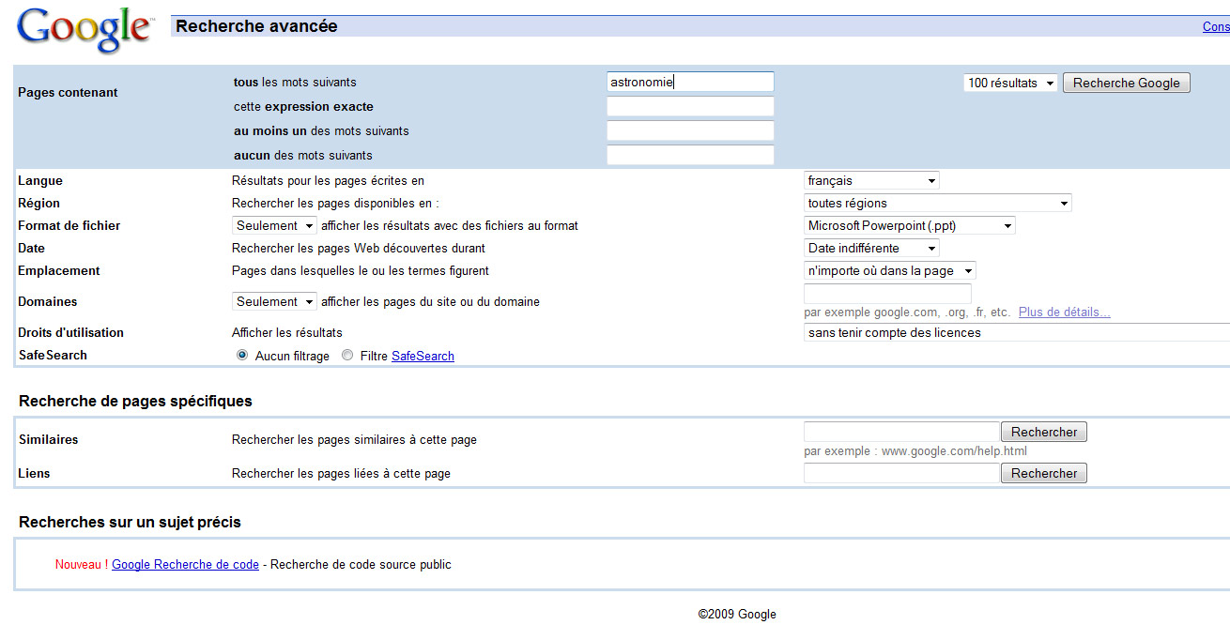1230x640 pixels.
Task: Click the 'aucun des mots suivants' input field
Action: 690,156
